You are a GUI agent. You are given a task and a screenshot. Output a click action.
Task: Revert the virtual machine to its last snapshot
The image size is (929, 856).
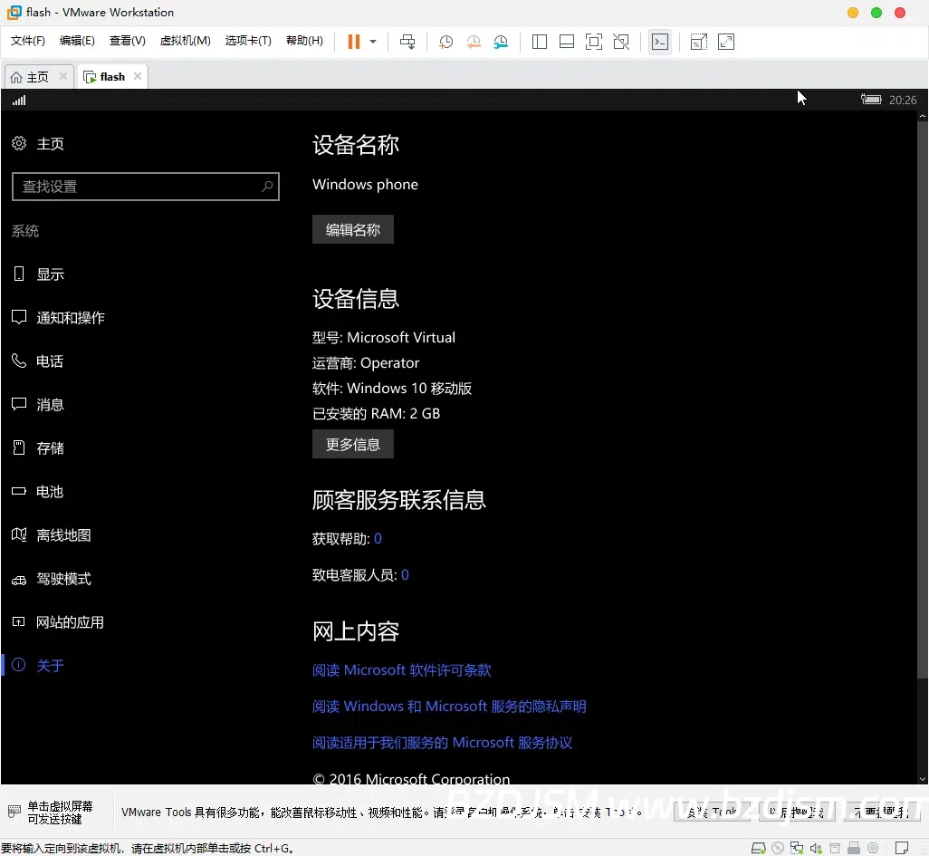click(x=474, y=42)
